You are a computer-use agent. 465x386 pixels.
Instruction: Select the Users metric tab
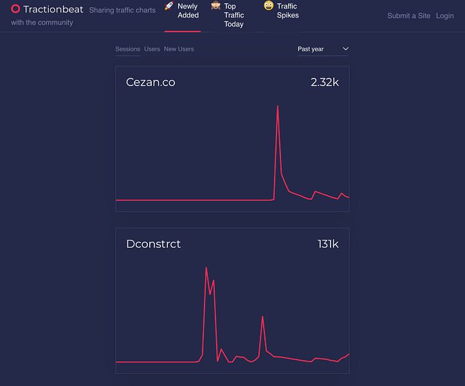pyautogui.click(x=152, y=50)
